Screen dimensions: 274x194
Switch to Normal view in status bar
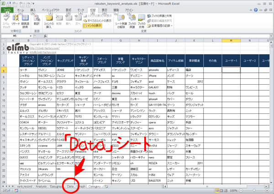(217, 190)
